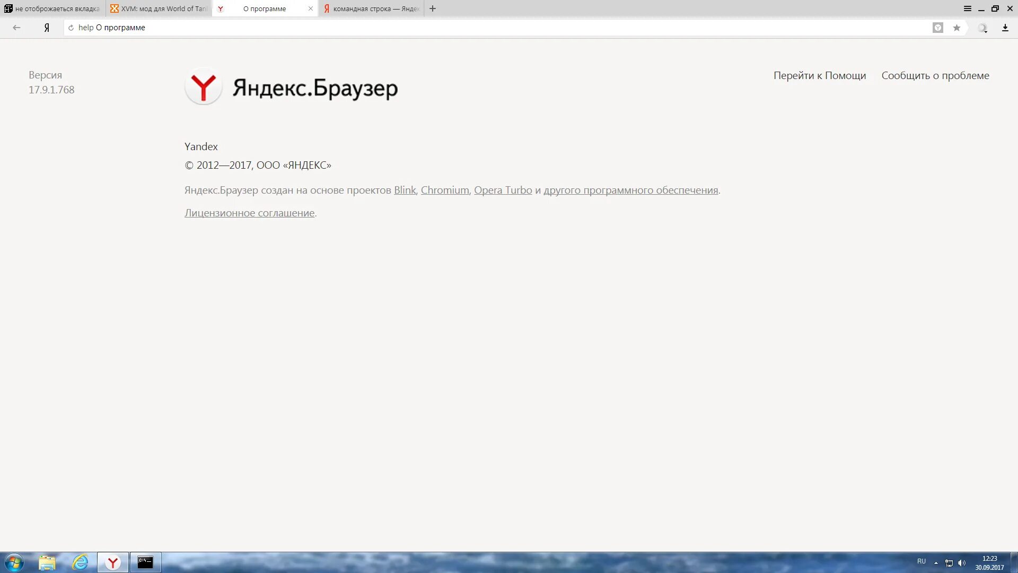Click the Yandex Browser Y logo

(203, 86)
